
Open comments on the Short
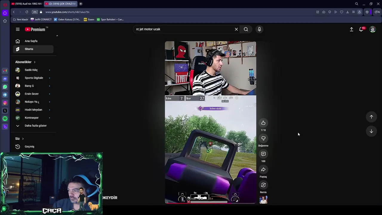point(263,154)
